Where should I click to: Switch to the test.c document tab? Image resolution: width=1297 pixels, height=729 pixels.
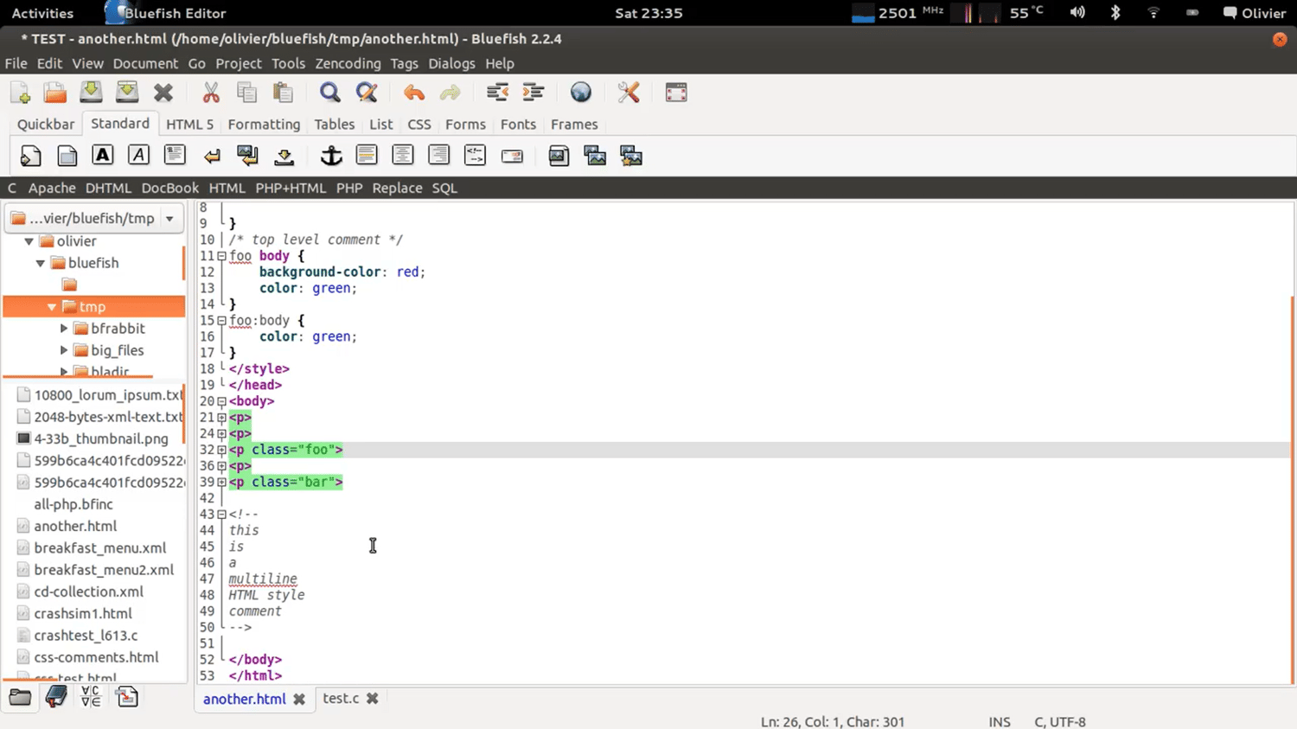coord(341,698)
